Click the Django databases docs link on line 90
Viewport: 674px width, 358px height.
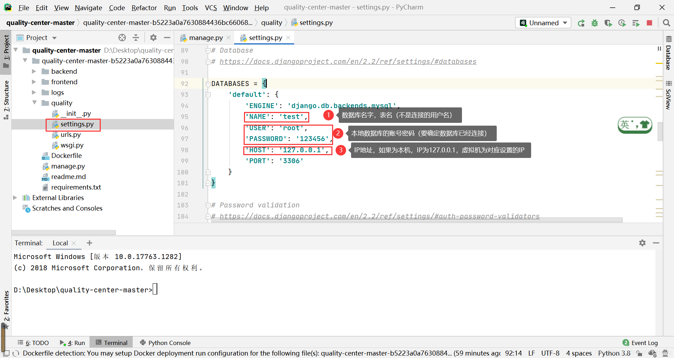(x=348, y=61)
